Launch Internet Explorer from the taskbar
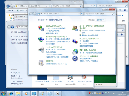The width and height of the screenshot is (129, 96). point(11,94)
